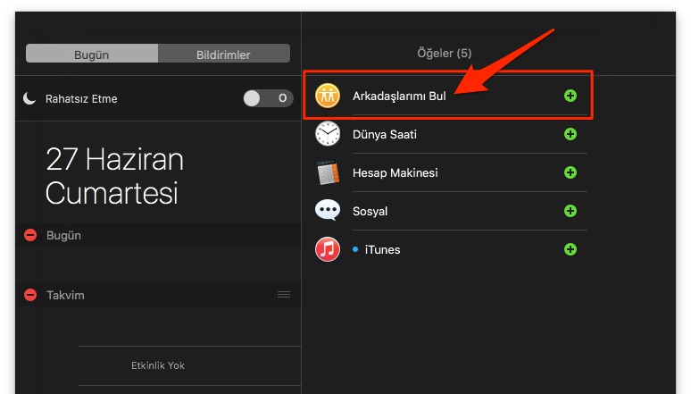Toggle the Rahatsız Etme switch
The image size is (691, 394).
(267, 98)
